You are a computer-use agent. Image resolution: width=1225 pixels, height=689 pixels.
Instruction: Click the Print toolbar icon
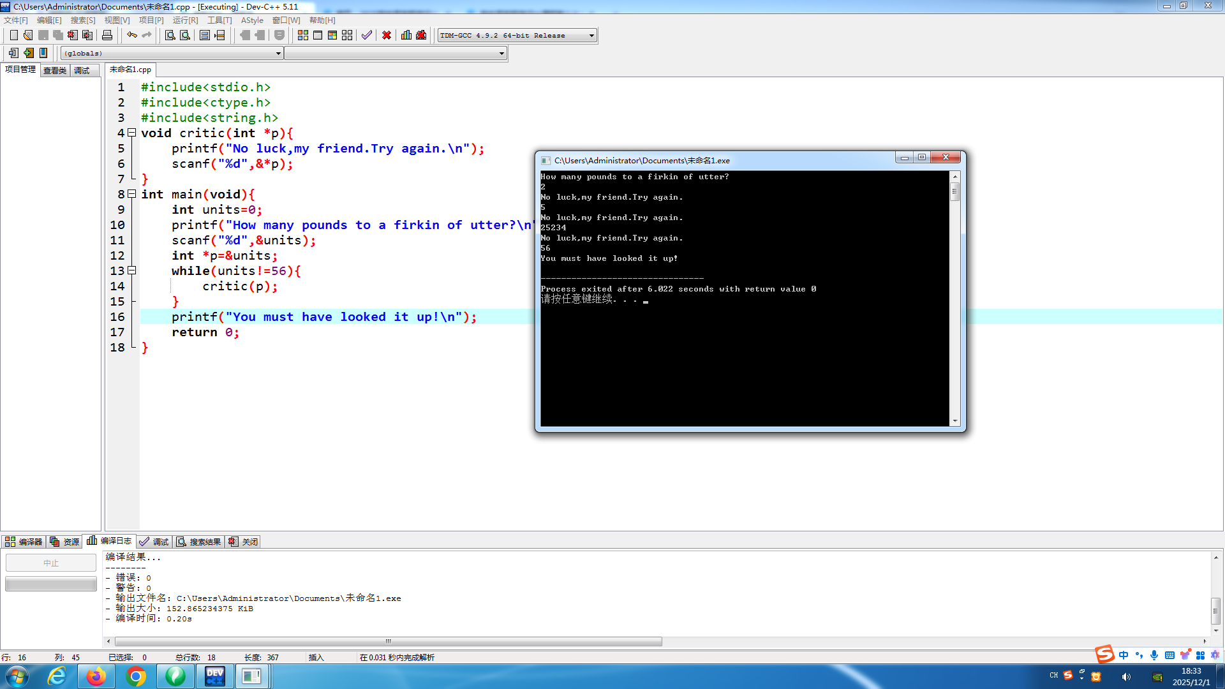pyautogui.click(x=107, y=35)
